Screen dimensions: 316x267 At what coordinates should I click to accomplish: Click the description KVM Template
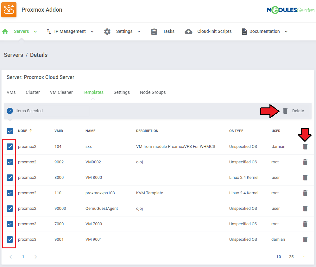(x=149, y=193)
